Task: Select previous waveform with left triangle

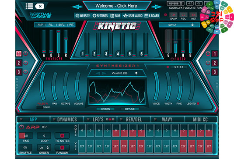Action: click(x=98, y=73)
